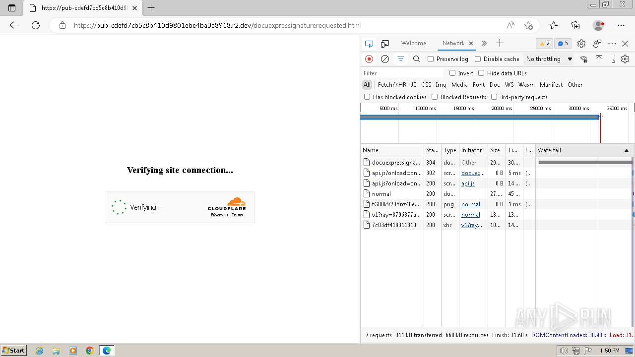Screen dimensions: 635x357
Task: Open the issues counter showing 5
Action: [x=563, y=44]
